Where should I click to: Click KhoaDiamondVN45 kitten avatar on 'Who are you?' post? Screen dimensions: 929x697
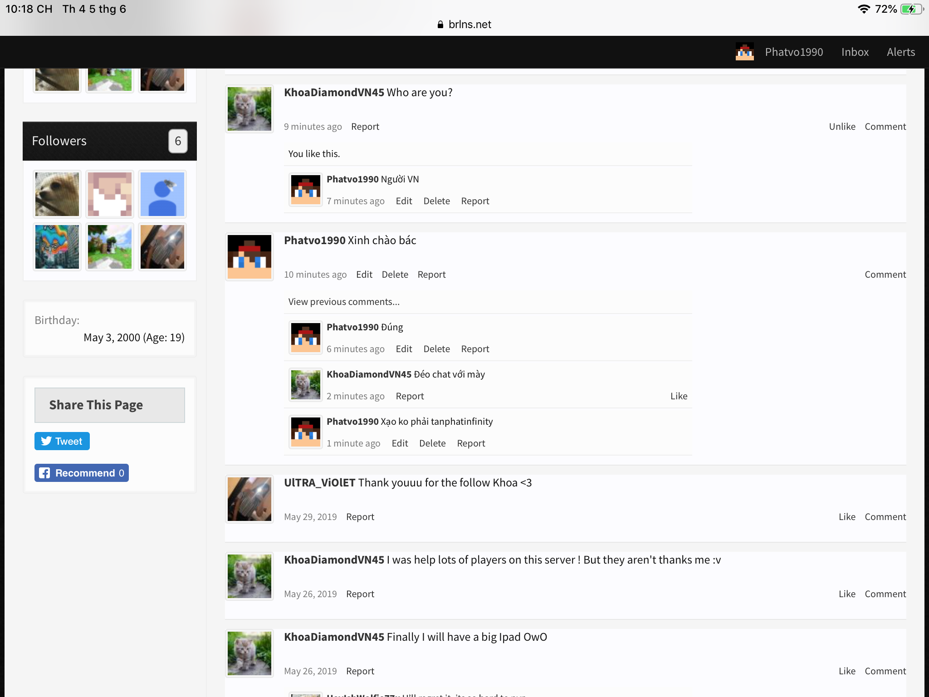click(x=249, y=109)
